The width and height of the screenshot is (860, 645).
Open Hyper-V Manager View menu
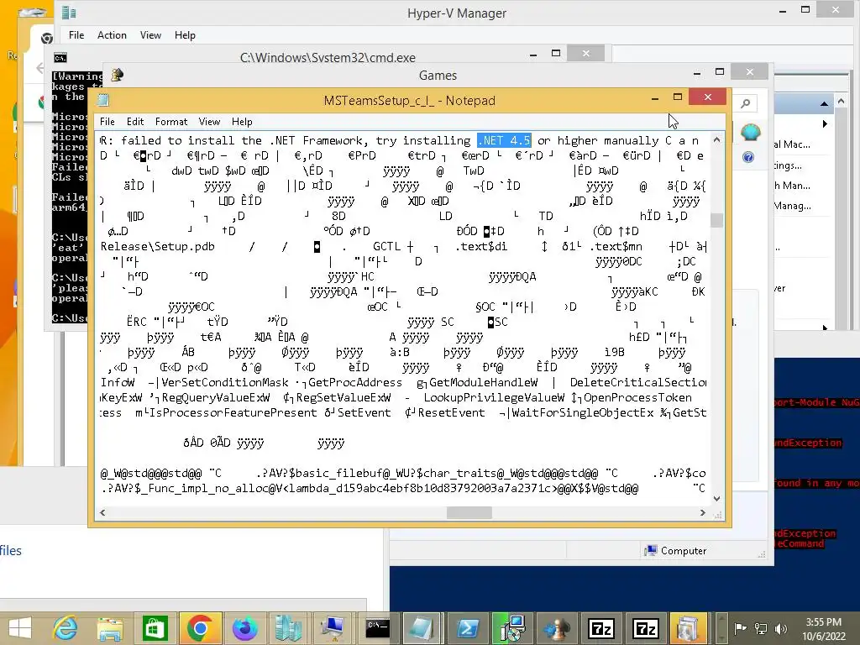150,35
